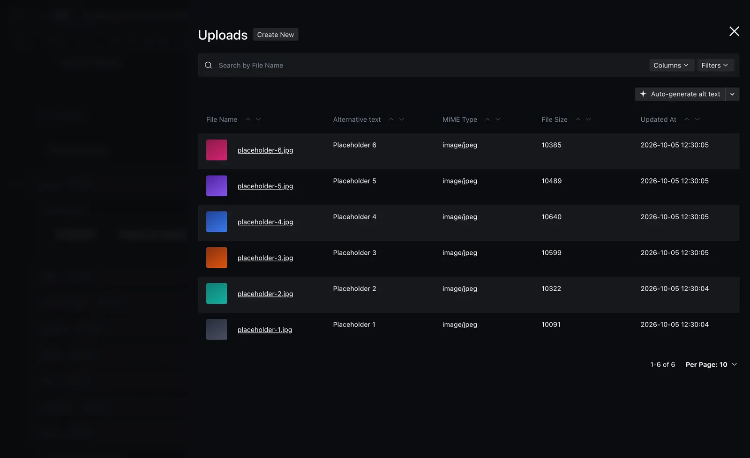
Task: Sort File Name column ascending arrow
Action: point(248,119)
